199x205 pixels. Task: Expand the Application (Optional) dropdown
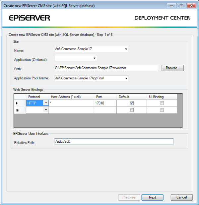(x=95, y=58)
